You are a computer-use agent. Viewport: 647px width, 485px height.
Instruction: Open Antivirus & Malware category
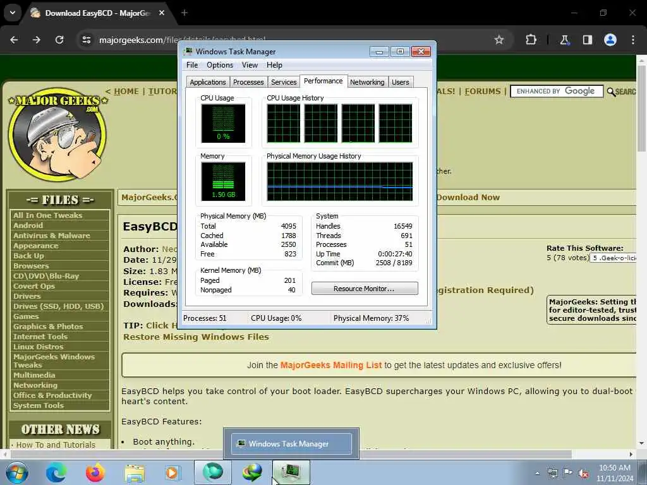[x=52, y=236]
